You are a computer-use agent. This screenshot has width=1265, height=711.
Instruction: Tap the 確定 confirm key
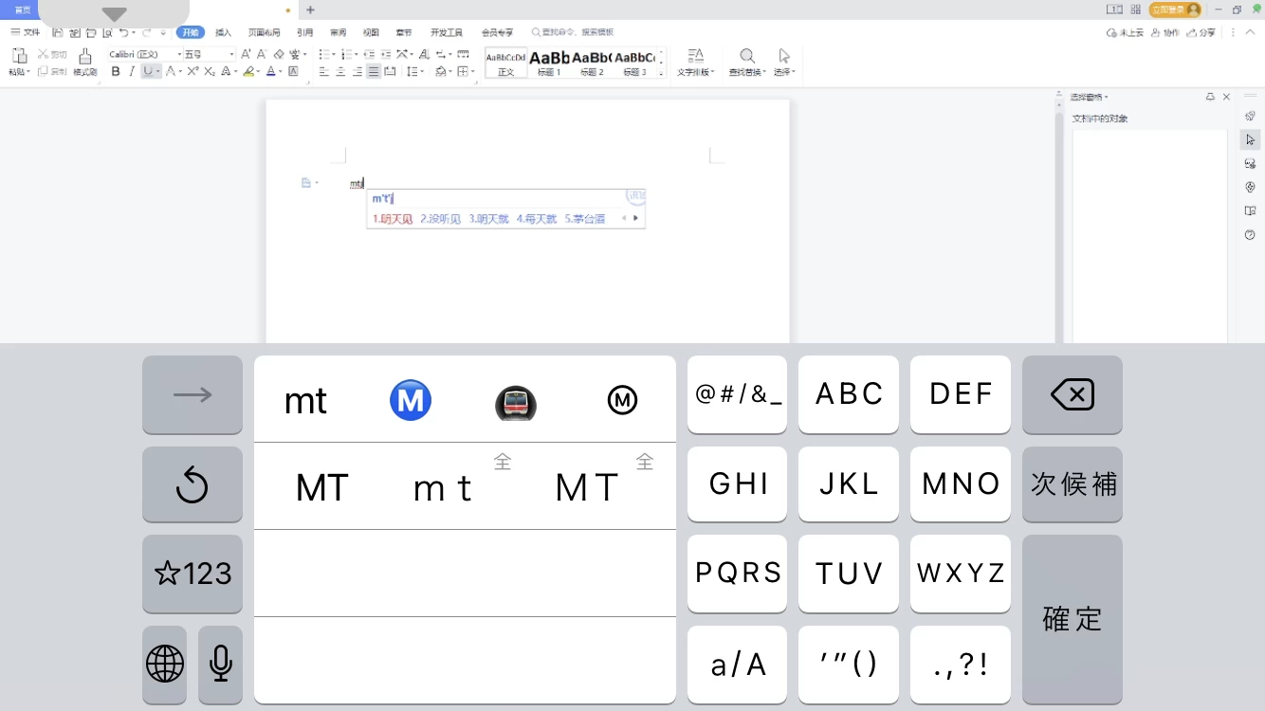1072,619
